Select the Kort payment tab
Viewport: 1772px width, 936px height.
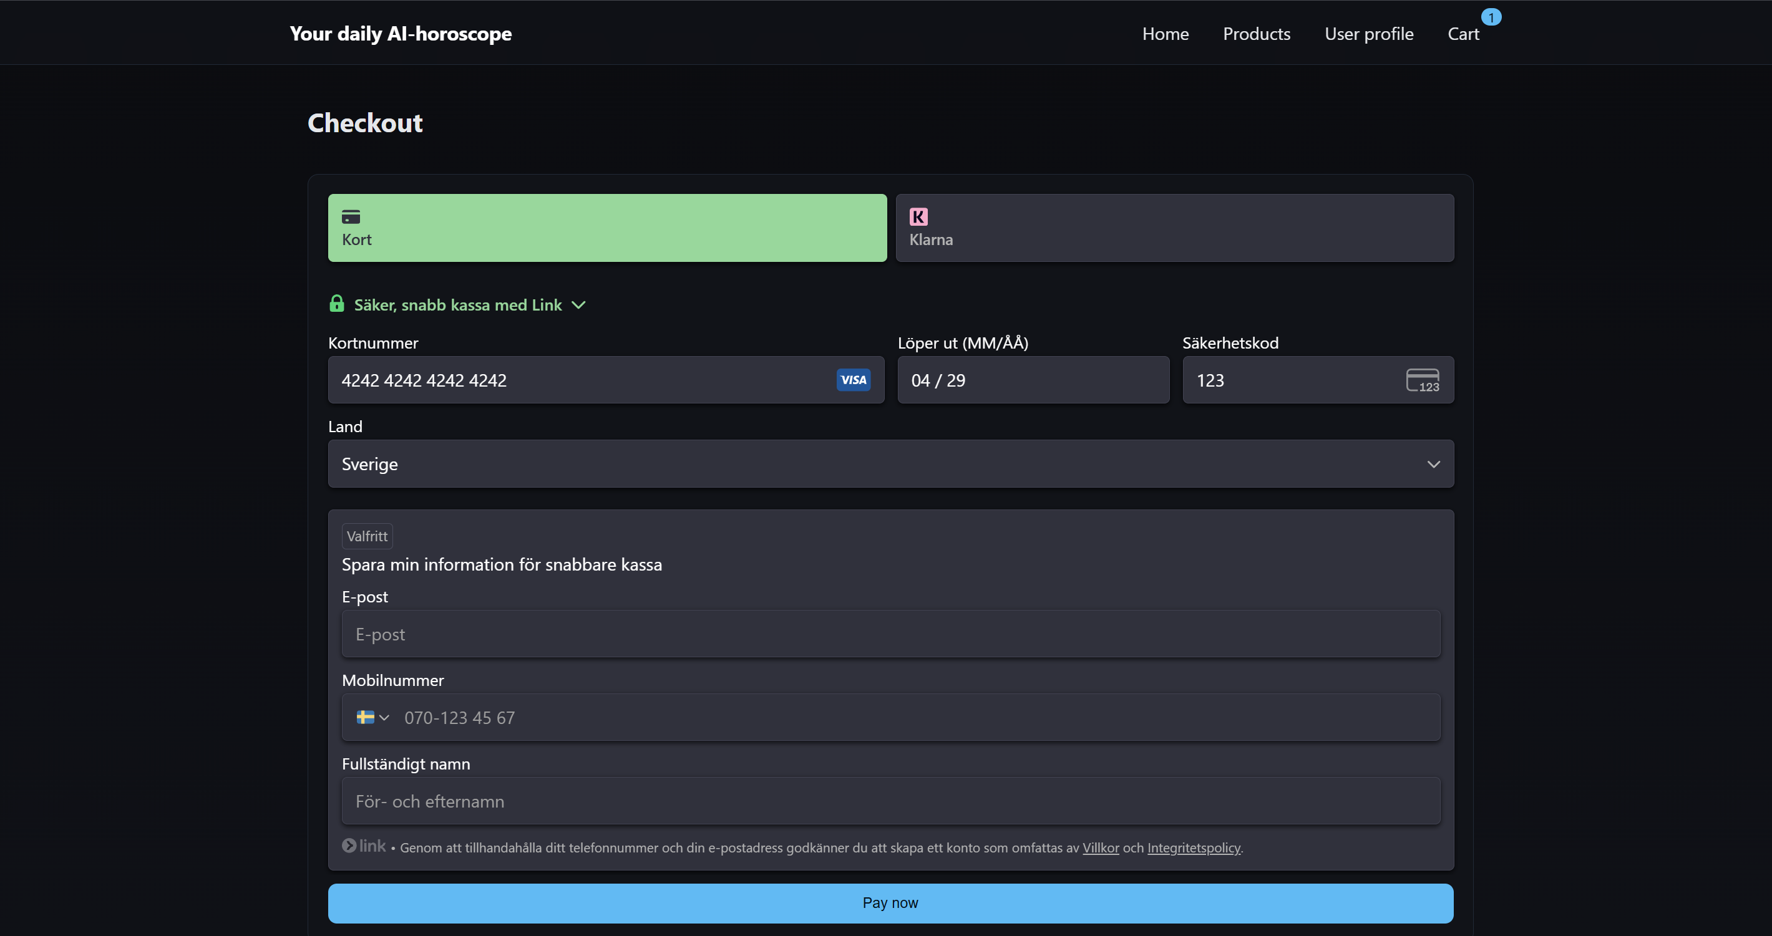click(x=606, y=228)
